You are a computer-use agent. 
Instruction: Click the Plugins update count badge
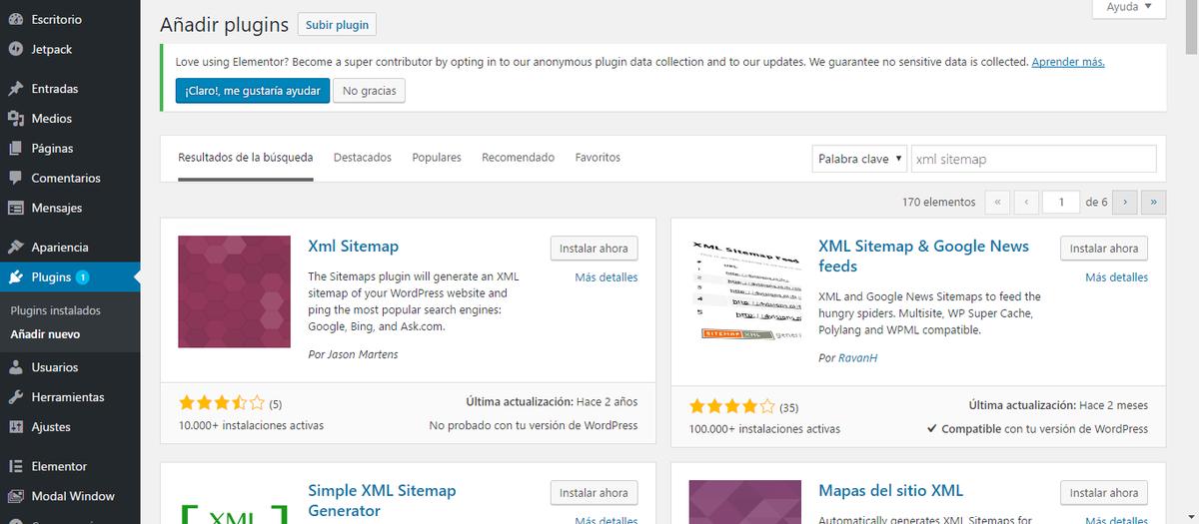pyautogui.click(x=82, y=277)
